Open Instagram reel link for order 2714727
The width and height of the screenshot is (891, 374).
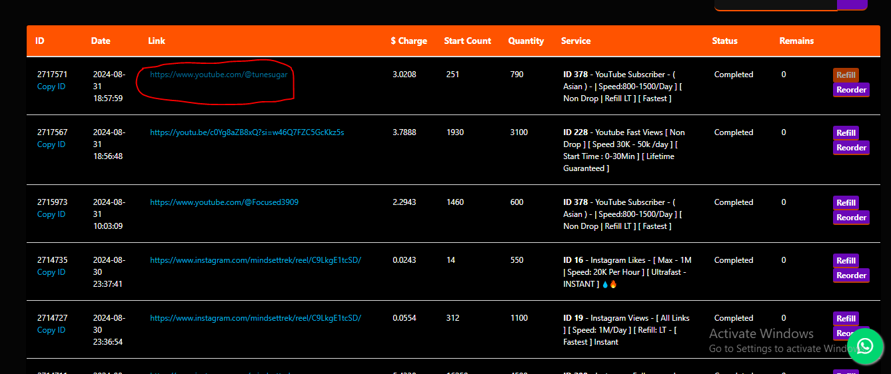click(255, 318)
